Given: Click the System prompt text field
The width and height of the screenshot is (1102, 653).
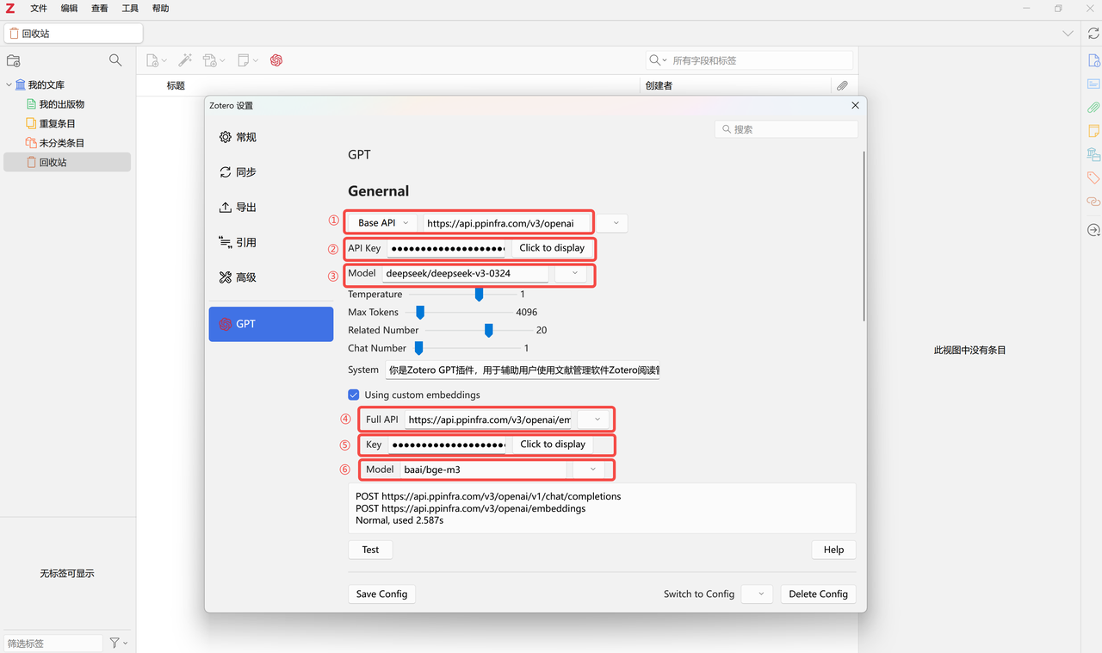Looking at the screenshot, I should click(523, 370).
